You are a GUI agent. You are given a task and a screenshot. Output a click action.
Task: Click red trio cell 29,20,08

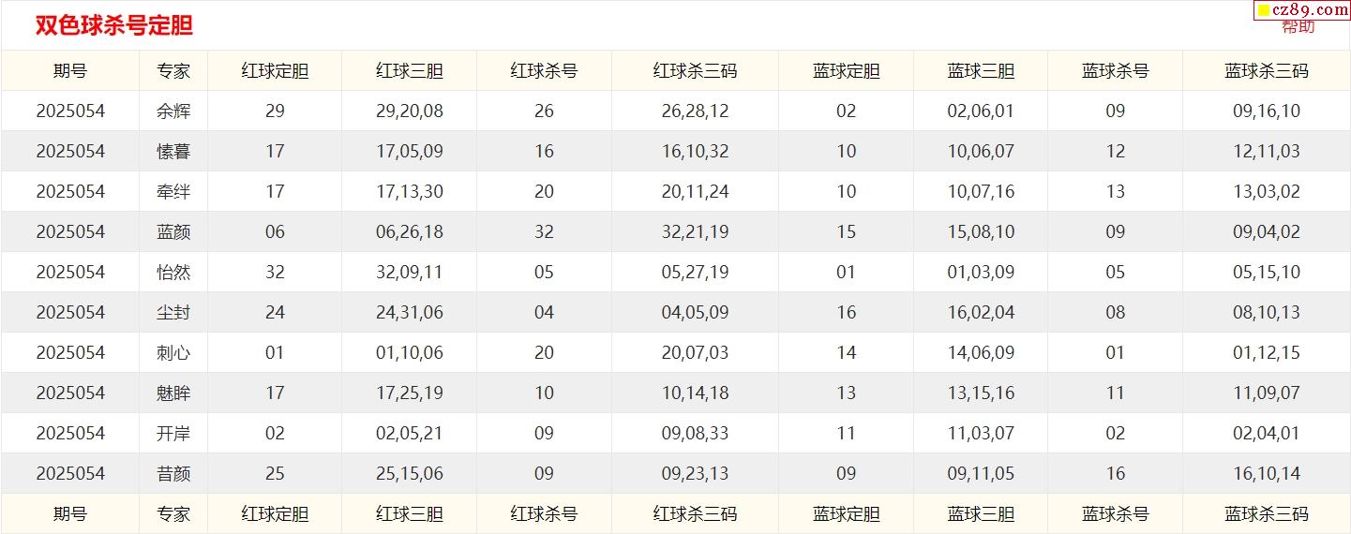click(410, 111)
